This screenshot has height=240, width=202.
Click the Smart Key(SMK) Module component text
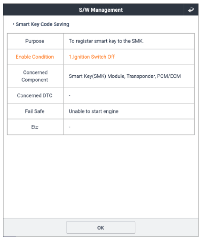coord(97,76)
